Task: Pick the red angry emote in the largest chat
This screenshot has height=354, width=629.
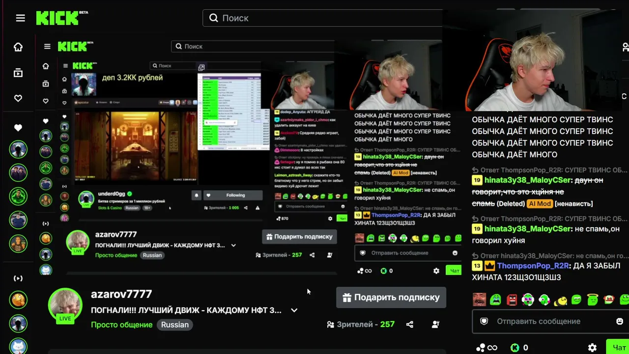Action: [x=512, y=299]
